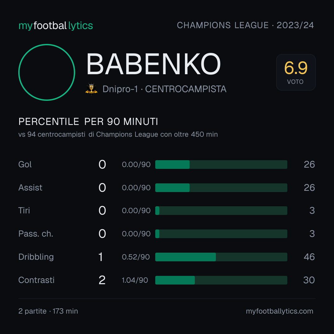Screen dimensions: 334x334
Task: Click the Contrasti percentile bar
Action: pyautogui.click(x=221, y=280)
